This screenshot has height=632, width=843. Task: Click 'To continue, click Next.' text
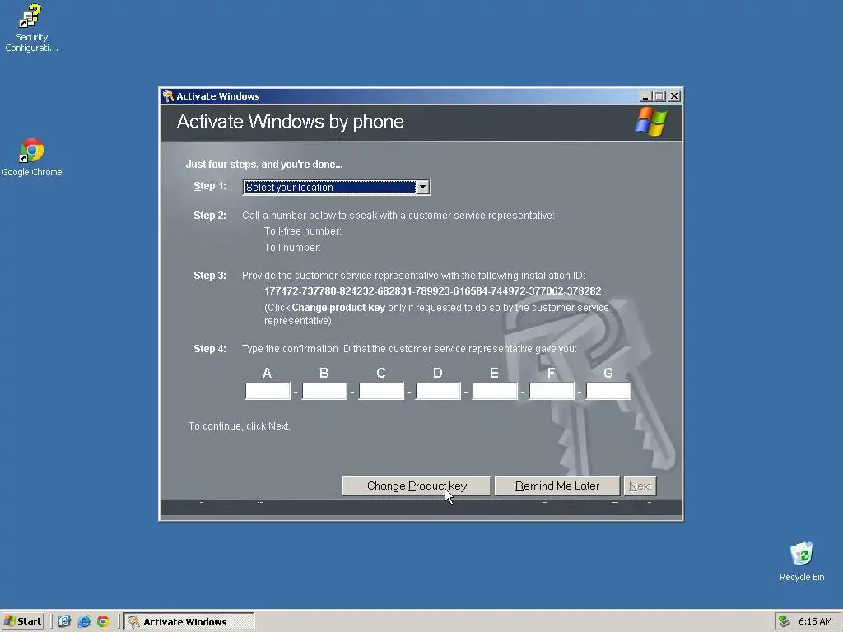point(240,426)
